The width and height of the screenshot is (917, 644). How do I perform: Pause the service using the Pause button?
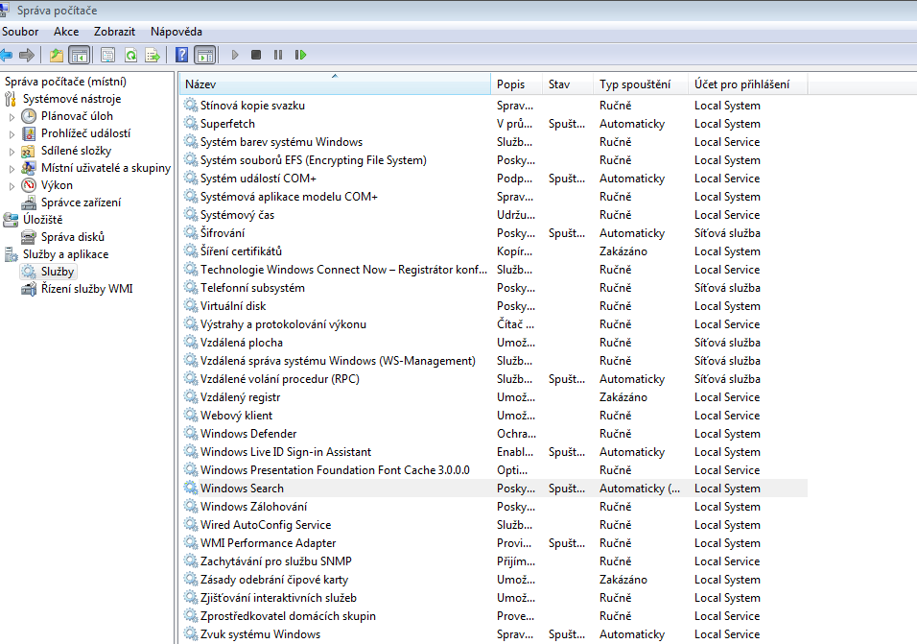[278, 55]
